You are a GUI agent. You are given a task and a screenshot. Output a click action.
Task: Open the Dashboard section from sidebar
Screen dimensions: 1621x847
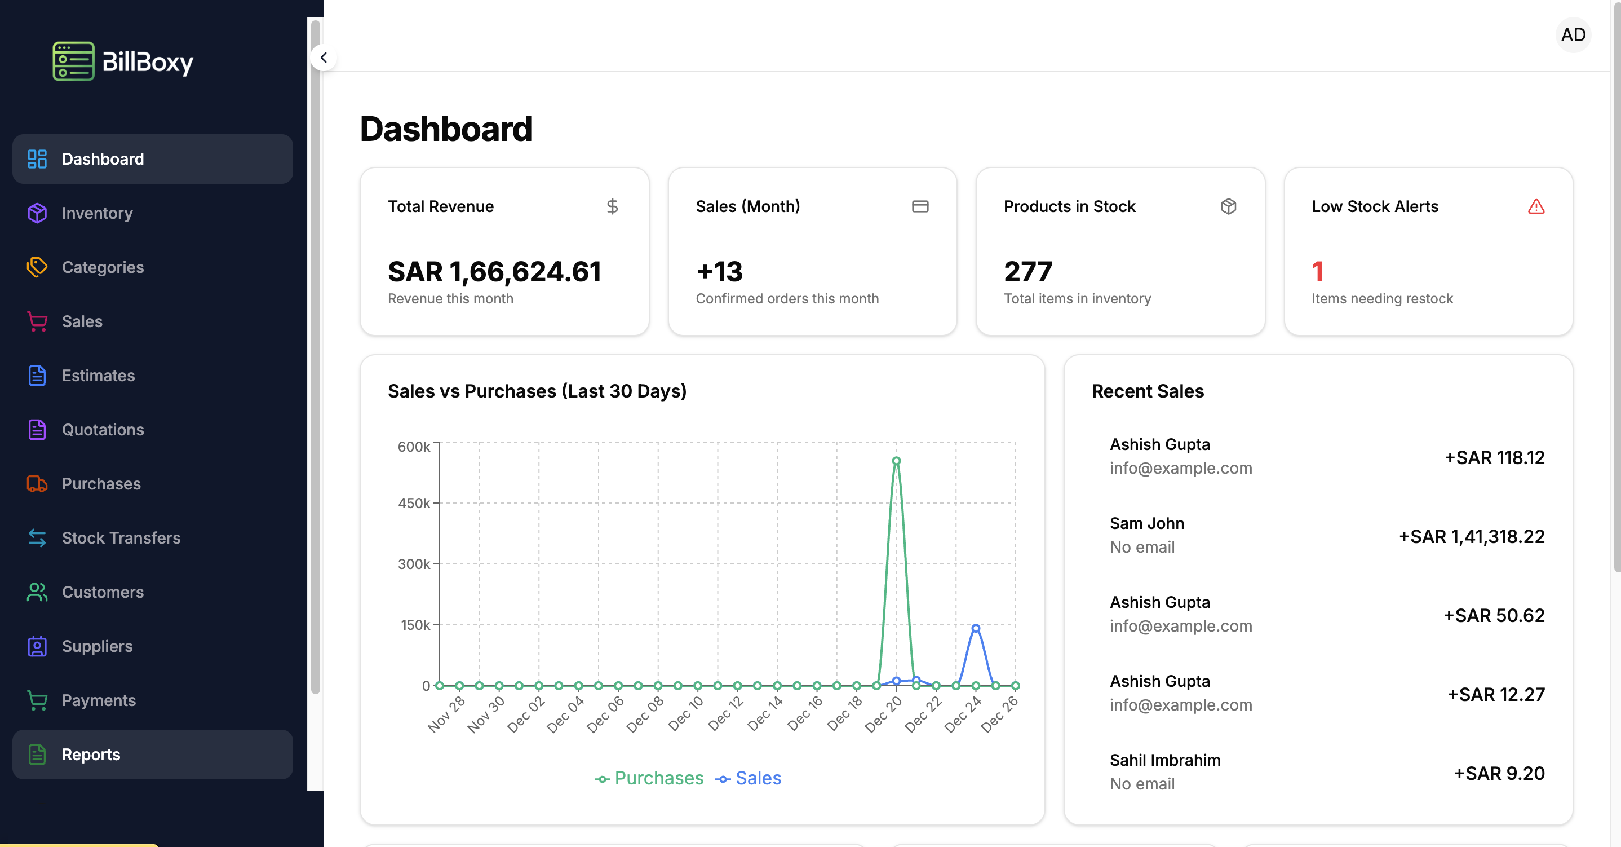[103, 158]
